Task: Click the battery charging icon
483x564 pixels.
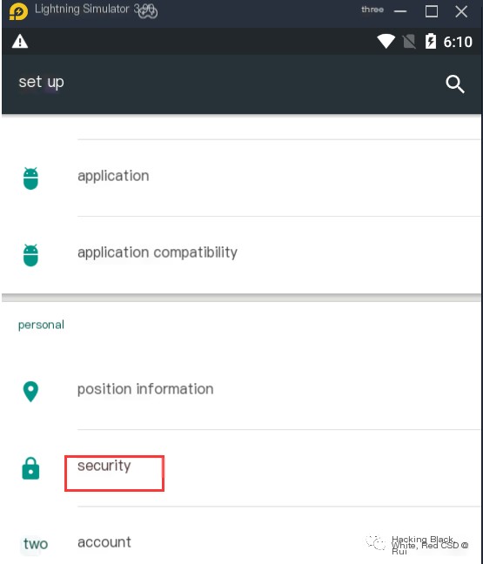Action: [x=431, y=41]
